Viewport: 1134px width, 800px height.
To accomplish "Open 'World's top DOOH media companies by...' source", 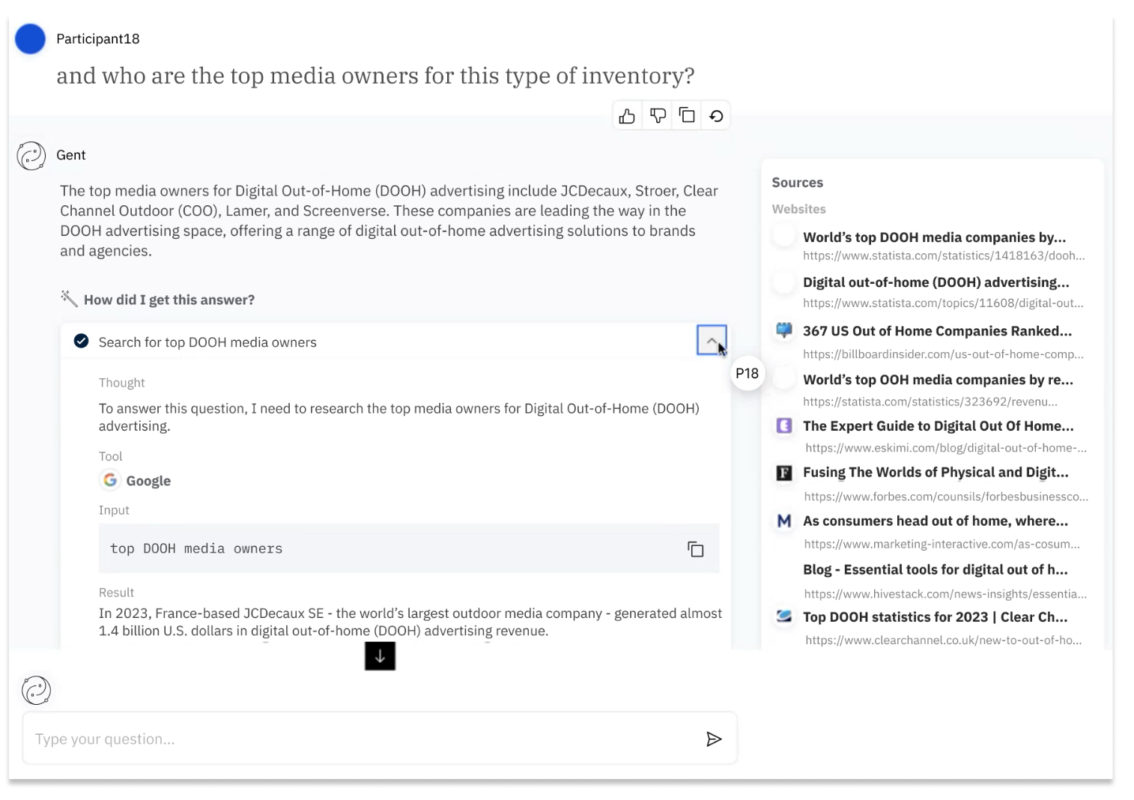I will point(933,237).
